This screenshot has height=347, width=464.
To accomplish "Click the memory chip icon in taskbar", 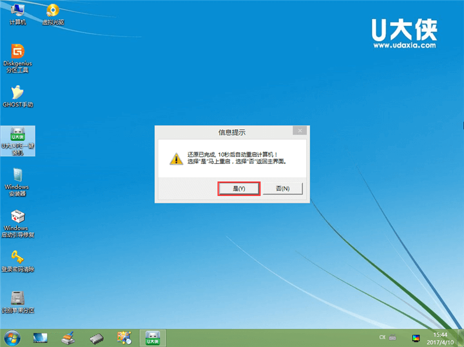I will (x=96, y=337).
